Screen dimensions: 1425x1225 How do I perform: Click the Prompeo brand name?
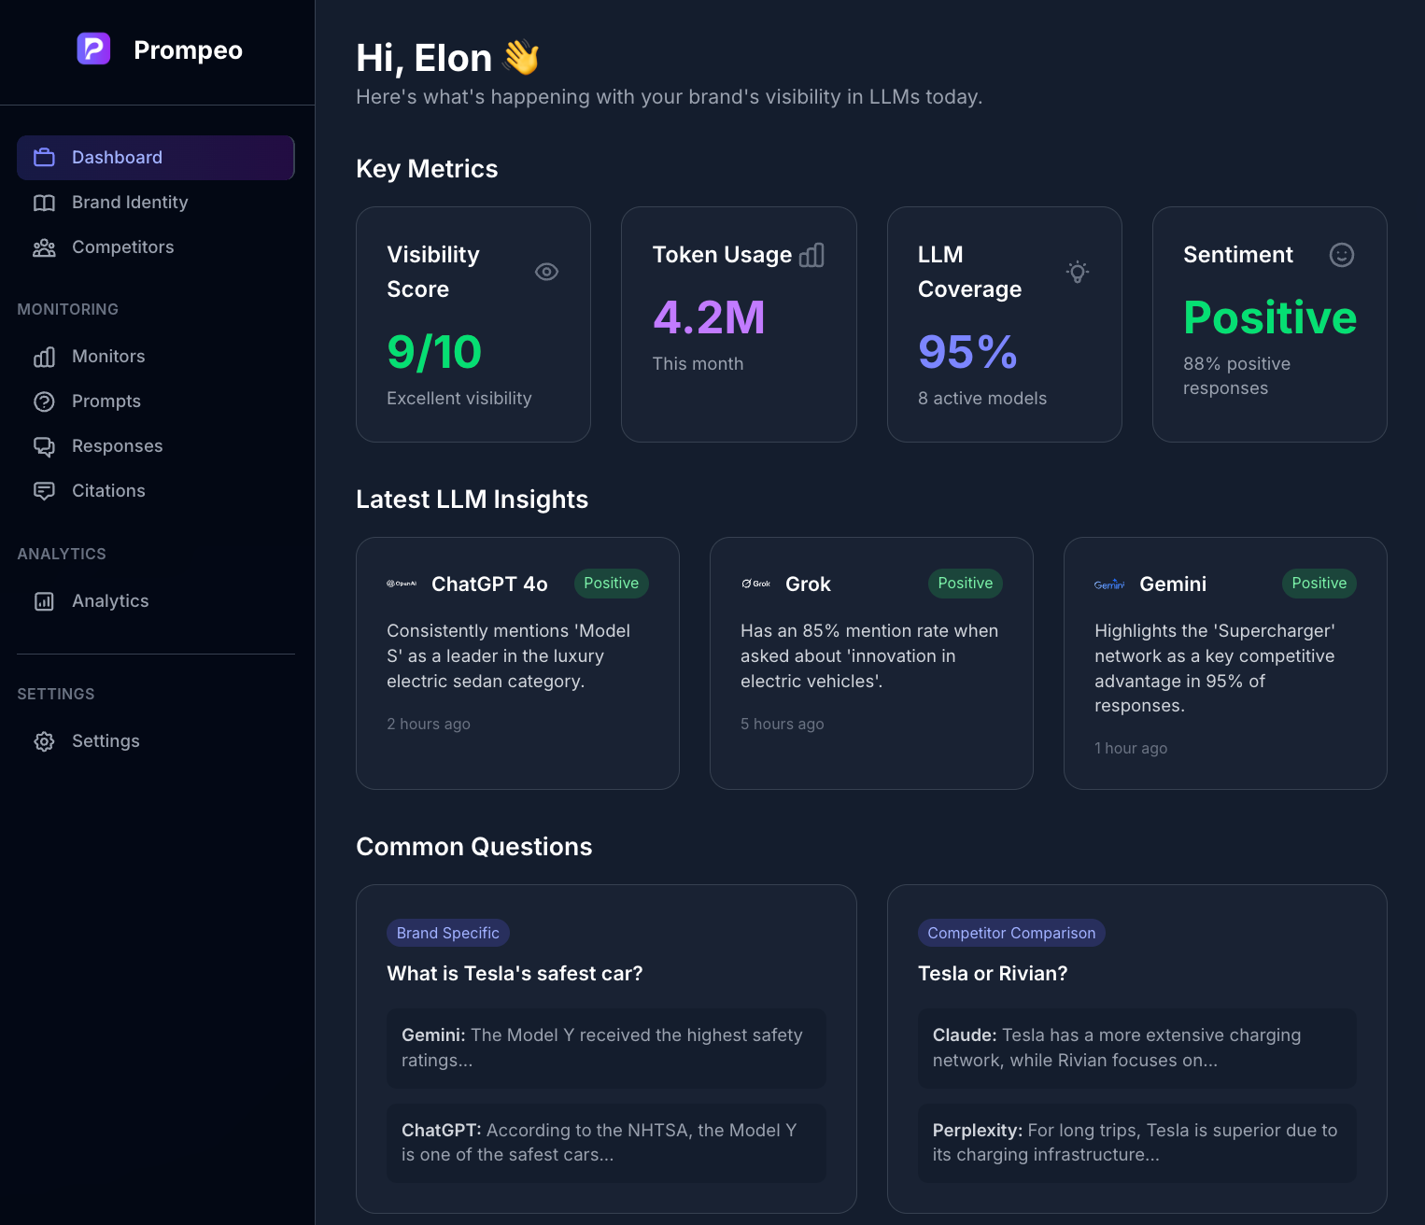click(x=188, y=49)
